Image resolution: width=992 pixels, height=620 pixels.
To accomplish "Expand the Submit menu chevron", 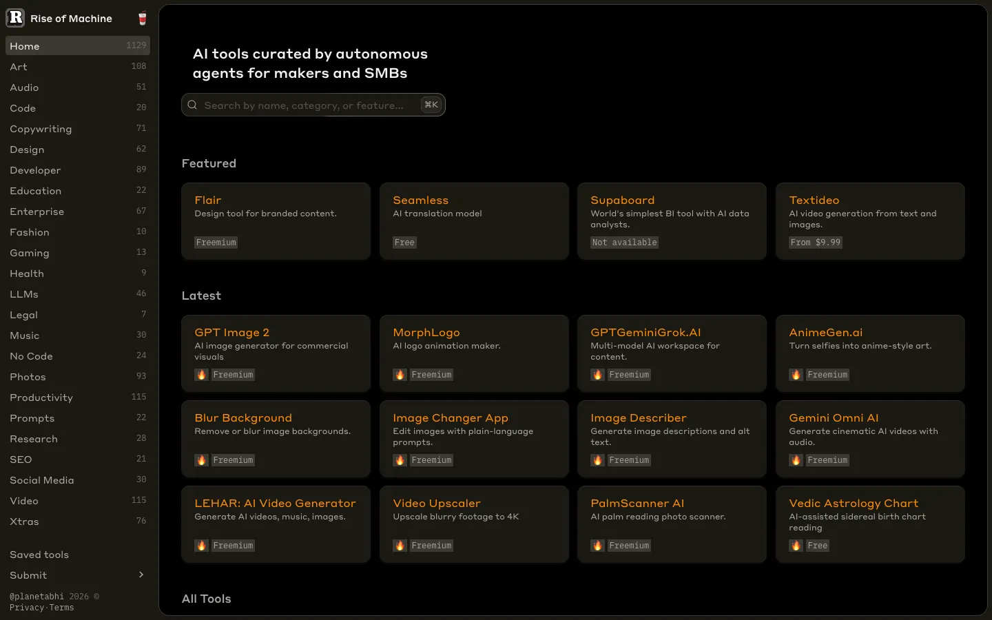I will pos(141,575).
